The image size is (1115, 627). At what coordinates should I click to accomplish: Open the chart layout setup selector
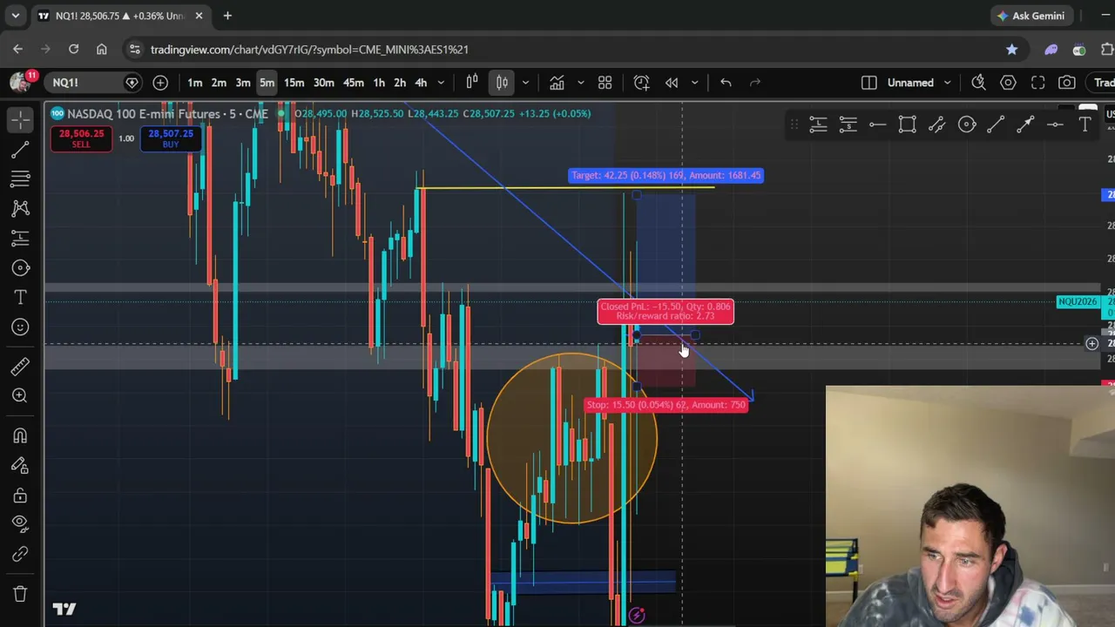point(868,83)
